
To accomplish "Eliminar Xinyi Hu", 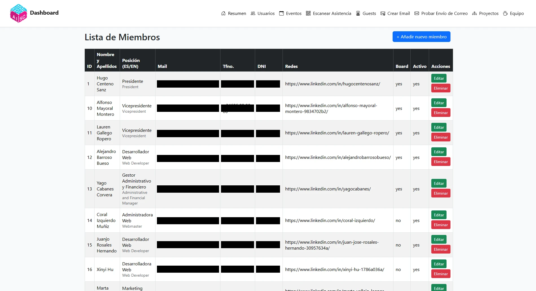I will coord(441,274).
